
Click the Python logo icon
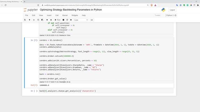pyautogui.click(x=163, y=10)
